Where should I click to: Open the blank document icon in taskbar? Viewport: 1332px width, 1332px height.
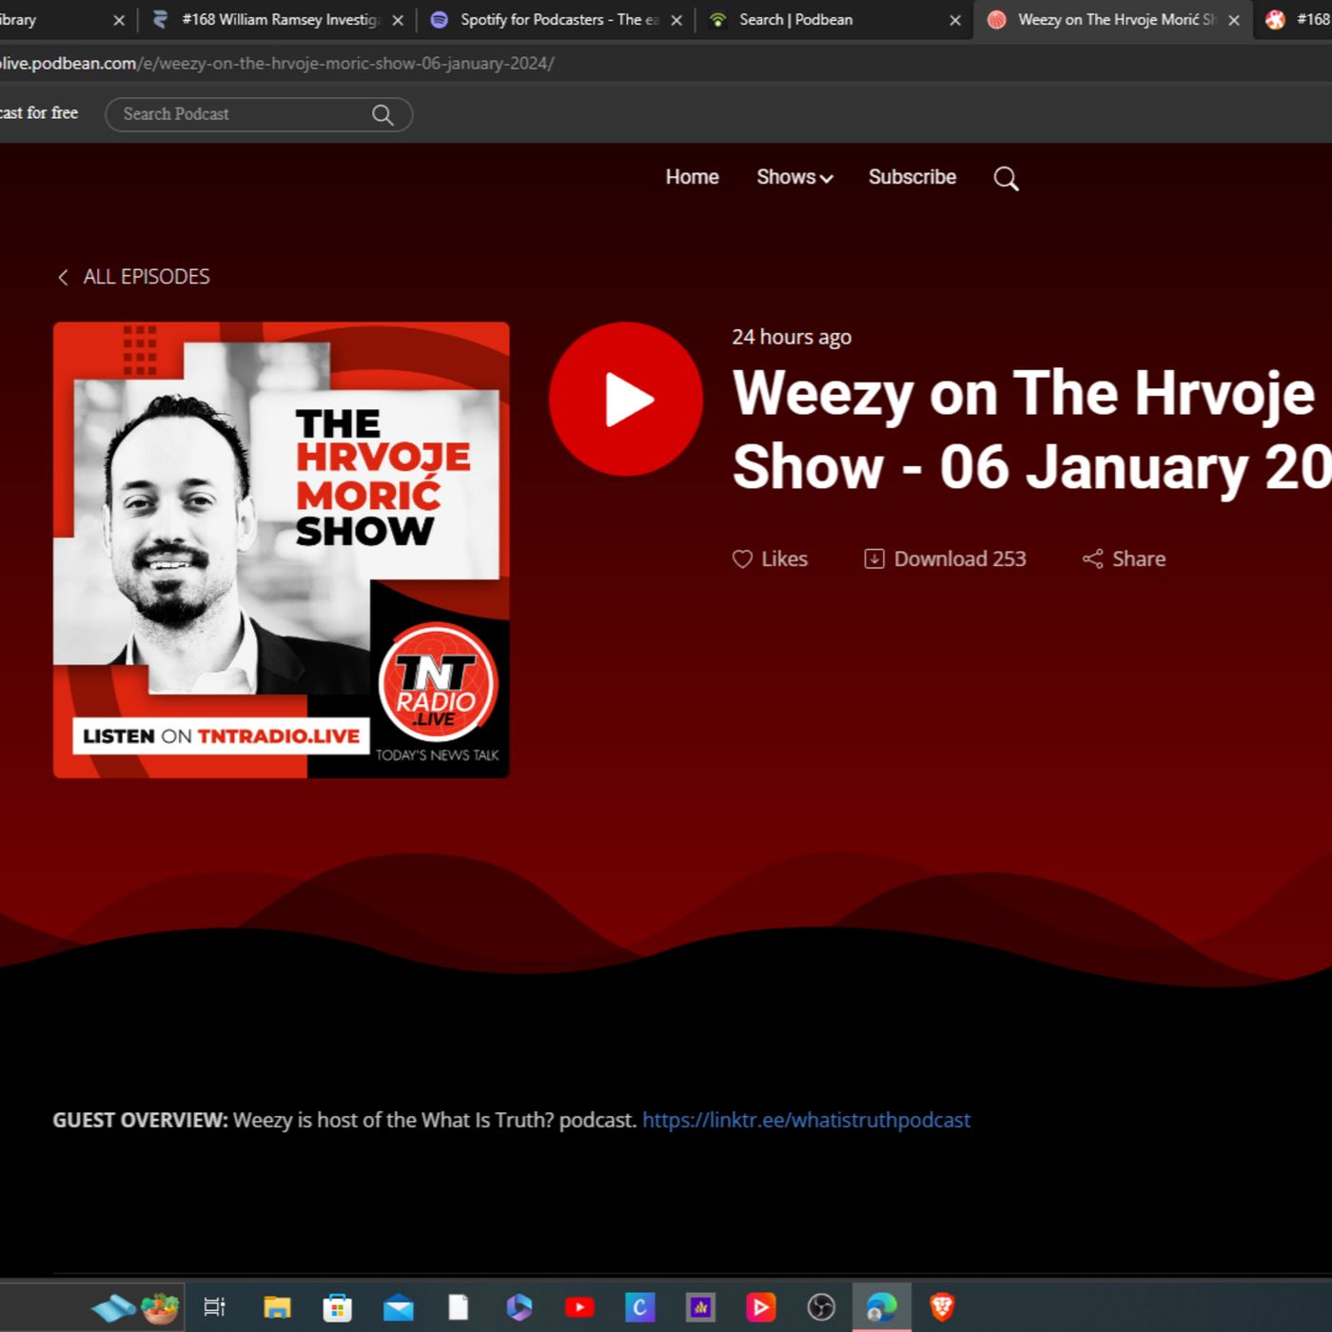(459, 1307)
